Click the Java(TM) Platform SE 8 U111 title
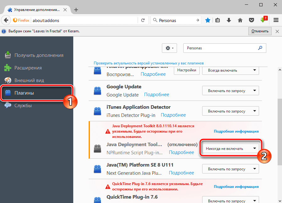This screenshot has height=203, width=282. [x=140, y=165]
